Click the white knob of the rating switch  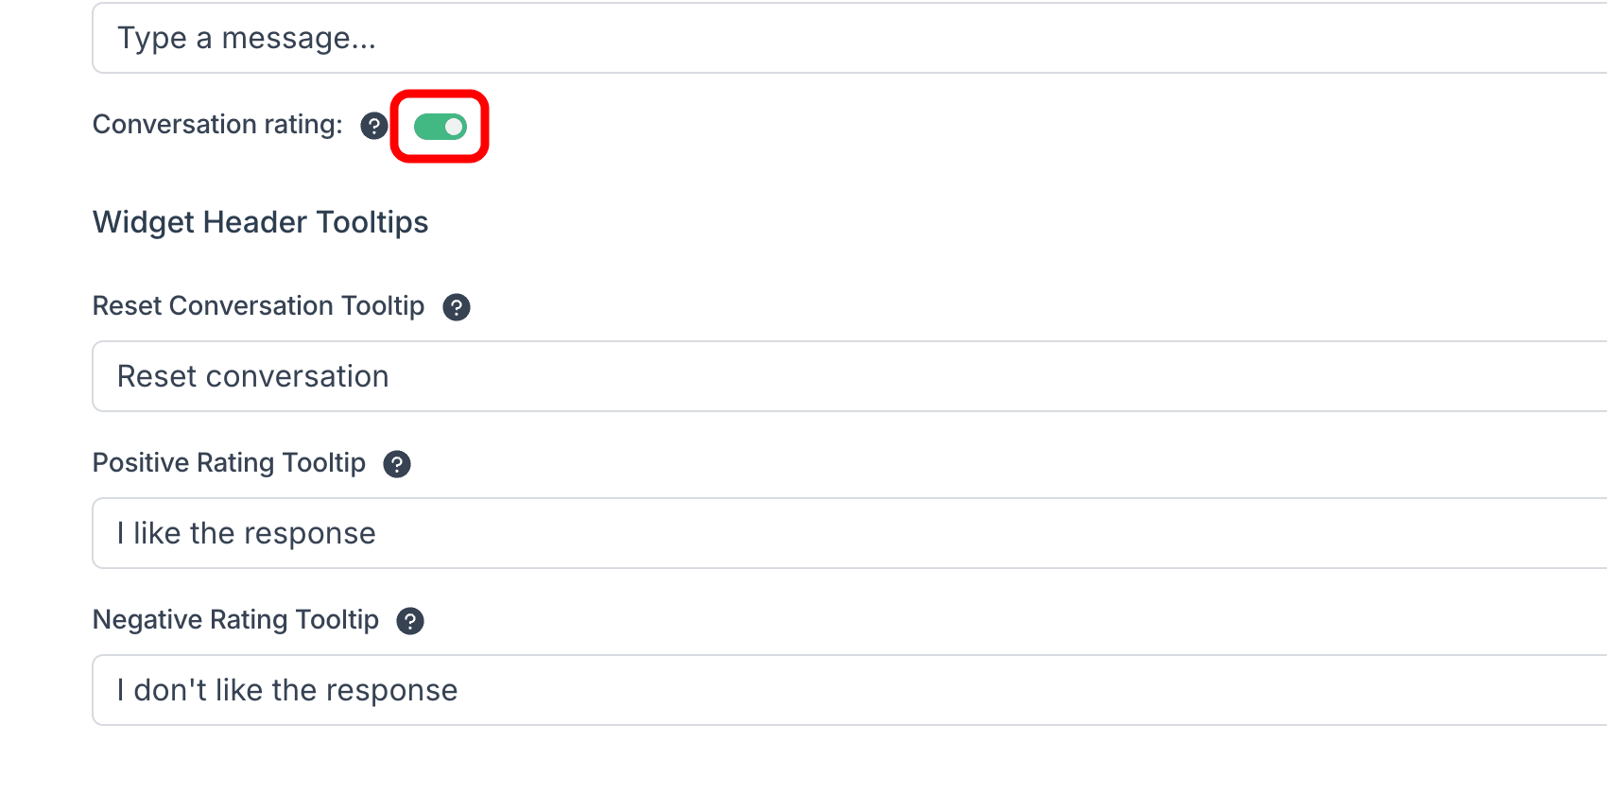(455, 127)
